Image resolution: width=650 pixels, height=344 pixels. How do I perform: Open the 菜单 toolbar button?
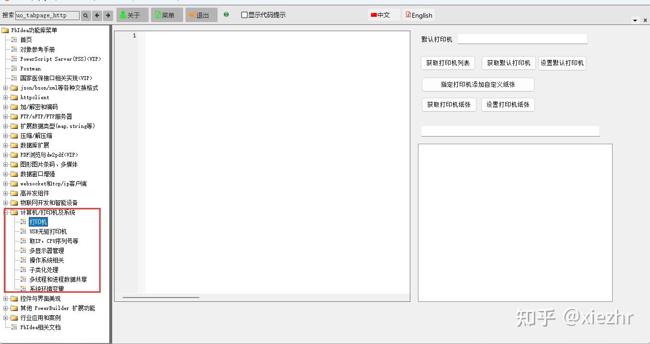(167, 15)
